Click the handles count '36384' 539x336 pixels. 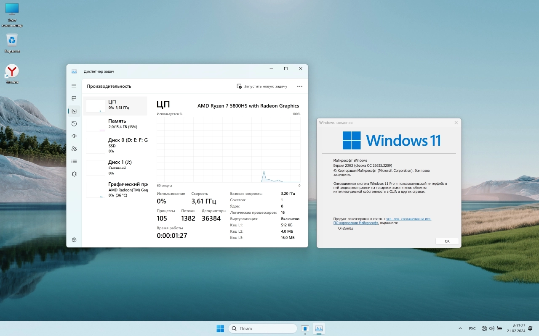[x=211, y=218]
